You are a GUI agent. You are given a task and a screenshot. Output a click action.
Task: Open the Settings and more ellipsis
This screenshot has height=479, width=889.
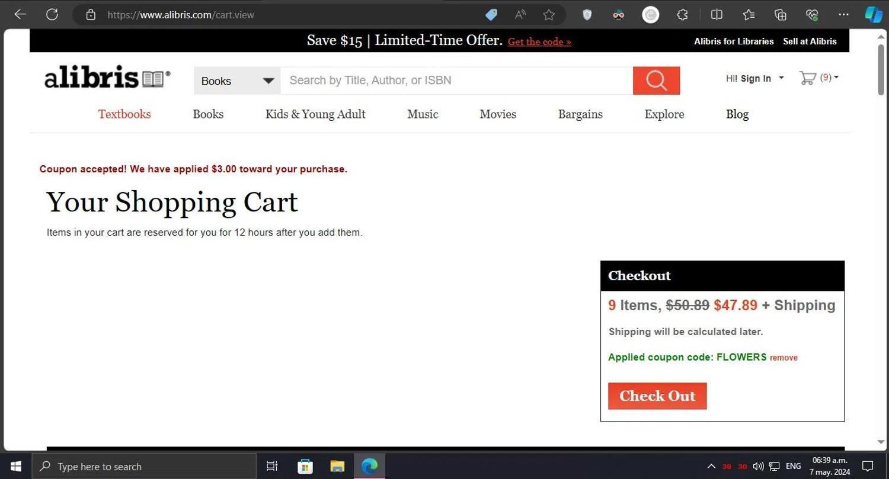tap(843, 15)
